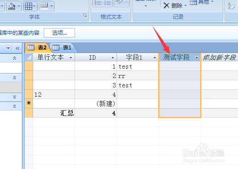Click the (新建) new record cell

[96, 103]
